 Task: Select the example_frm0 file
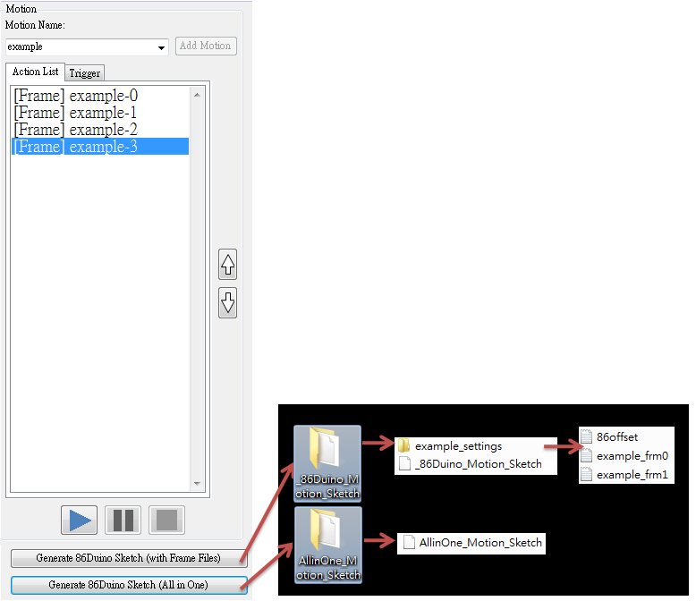pos(625,456)
